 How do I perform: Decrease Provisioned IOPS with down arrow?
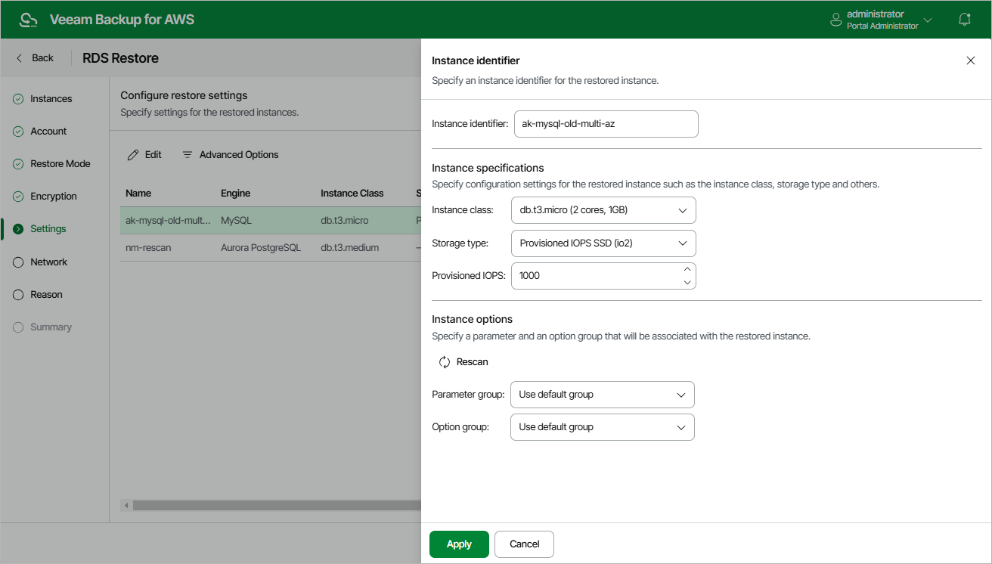pyautogui.click(x=687, y=283)
